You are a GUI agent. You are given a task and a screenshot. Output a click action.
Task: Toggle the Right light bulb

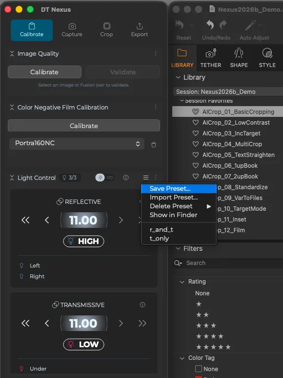pos(21,276)
